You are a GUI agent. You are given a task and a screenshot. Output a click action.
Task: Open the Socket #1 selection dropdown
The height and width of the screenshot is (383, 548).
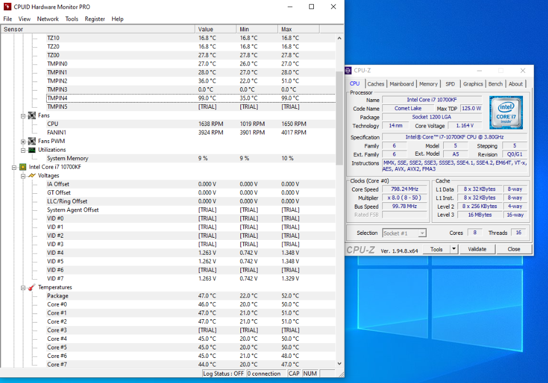point(422,233)
